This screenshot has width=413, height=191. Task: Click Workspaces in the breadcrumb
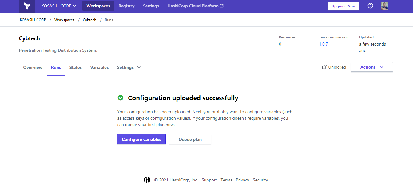coord(64,20)
